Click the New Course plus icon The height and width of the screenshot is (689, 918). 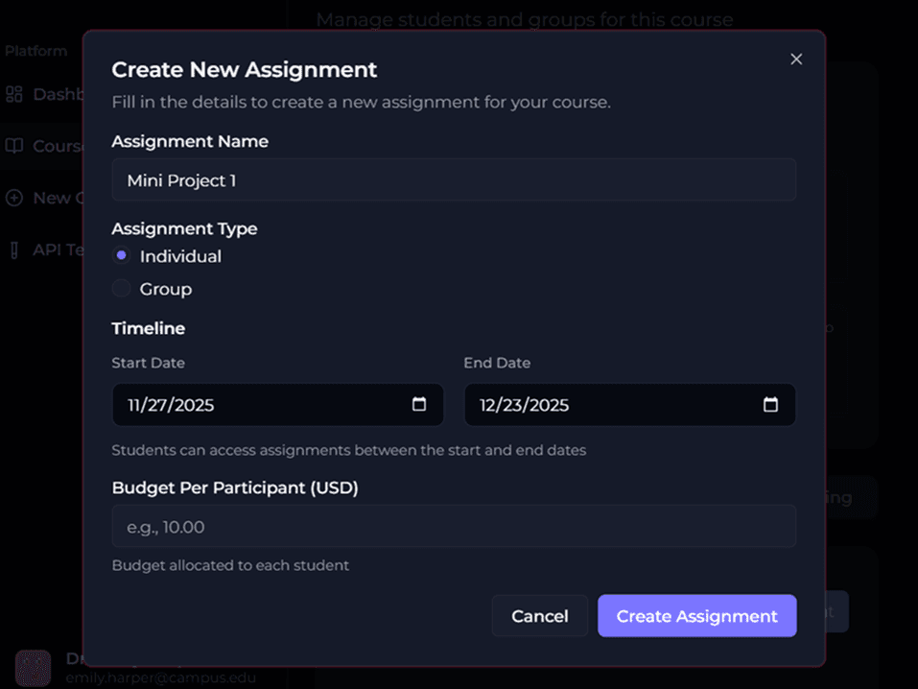pyautogui.click(x=13, y=198)
